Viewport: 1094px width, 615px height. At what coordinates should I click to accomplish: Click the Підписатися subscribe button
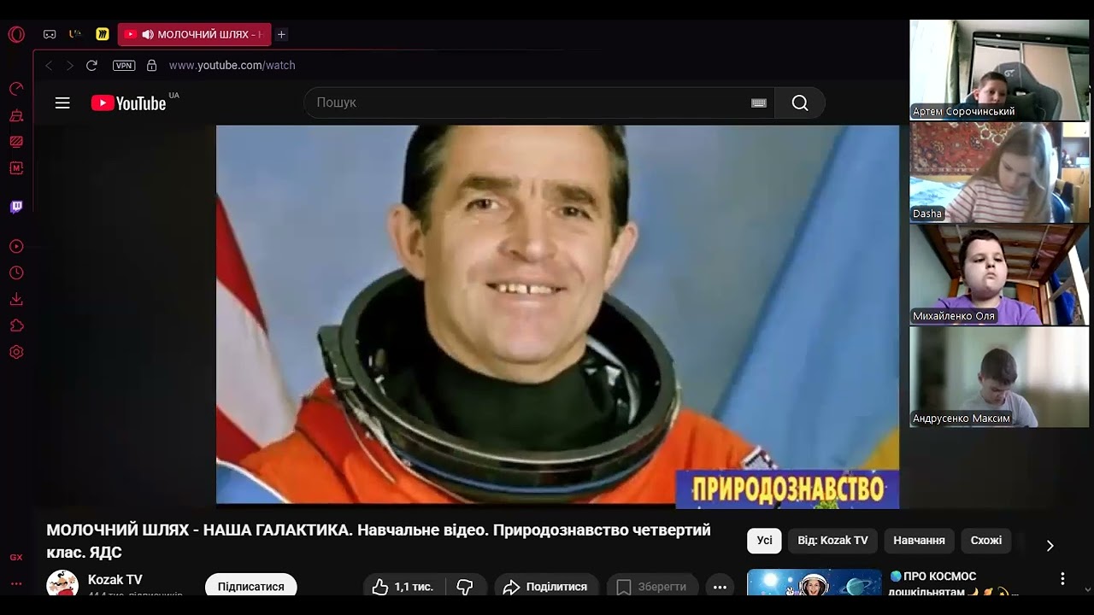[x=250, y=586]
